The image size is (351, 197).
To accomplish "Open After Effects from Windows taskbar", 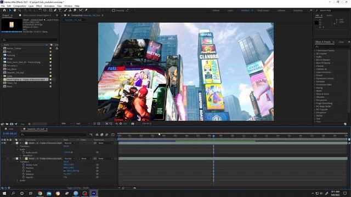I will coord(94,193).
